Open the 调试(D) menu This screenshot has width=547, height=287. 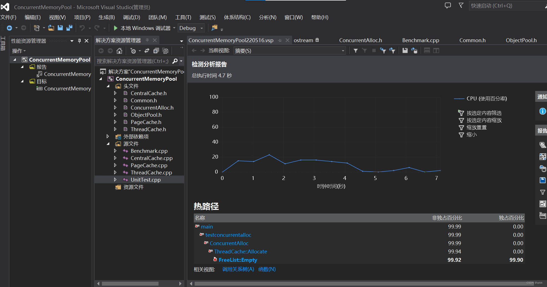click(x=131, y=17)
